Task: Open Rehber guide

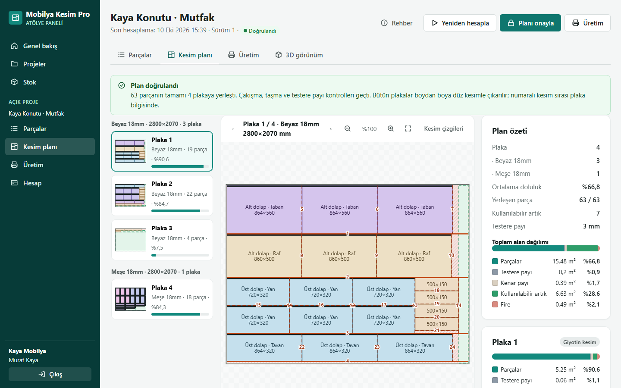Action: tap(397, 23)
